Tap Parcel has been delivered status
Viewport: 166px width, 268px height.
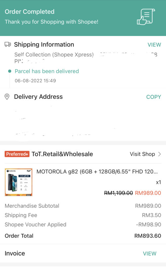pos(47,71)
